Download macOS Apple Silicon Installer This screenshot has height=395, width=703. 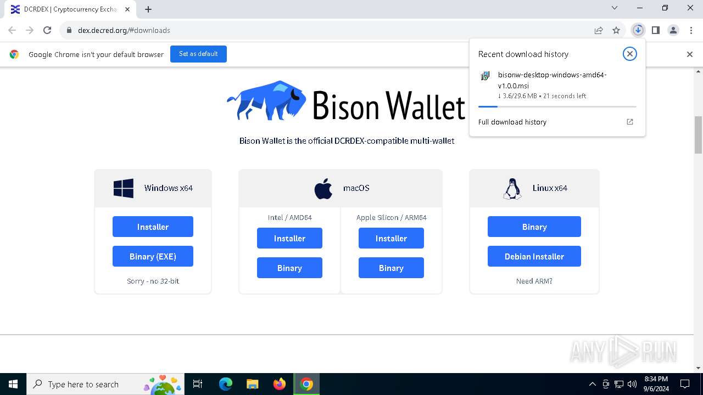tap(391, 238)
